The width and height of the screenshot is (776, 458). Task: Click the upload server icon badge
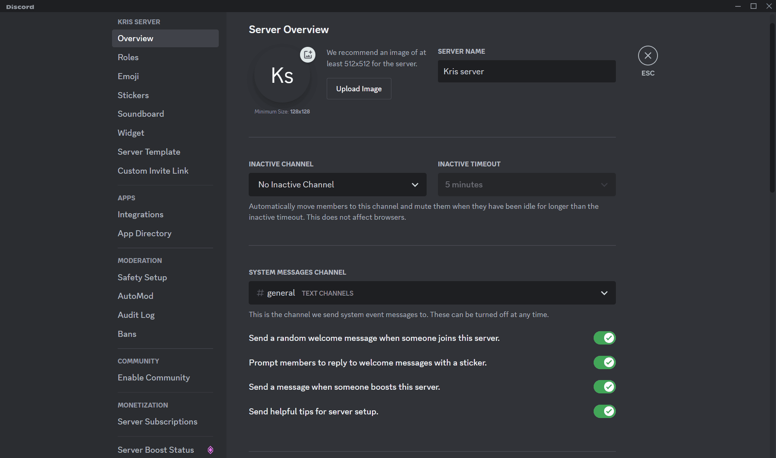308,55
